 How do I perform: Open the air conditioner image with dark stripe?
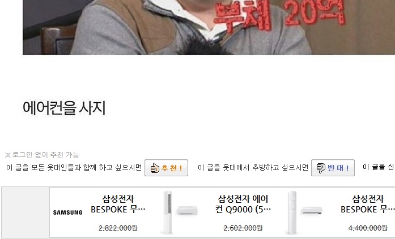pyautogui.click(x=179, y=212)
